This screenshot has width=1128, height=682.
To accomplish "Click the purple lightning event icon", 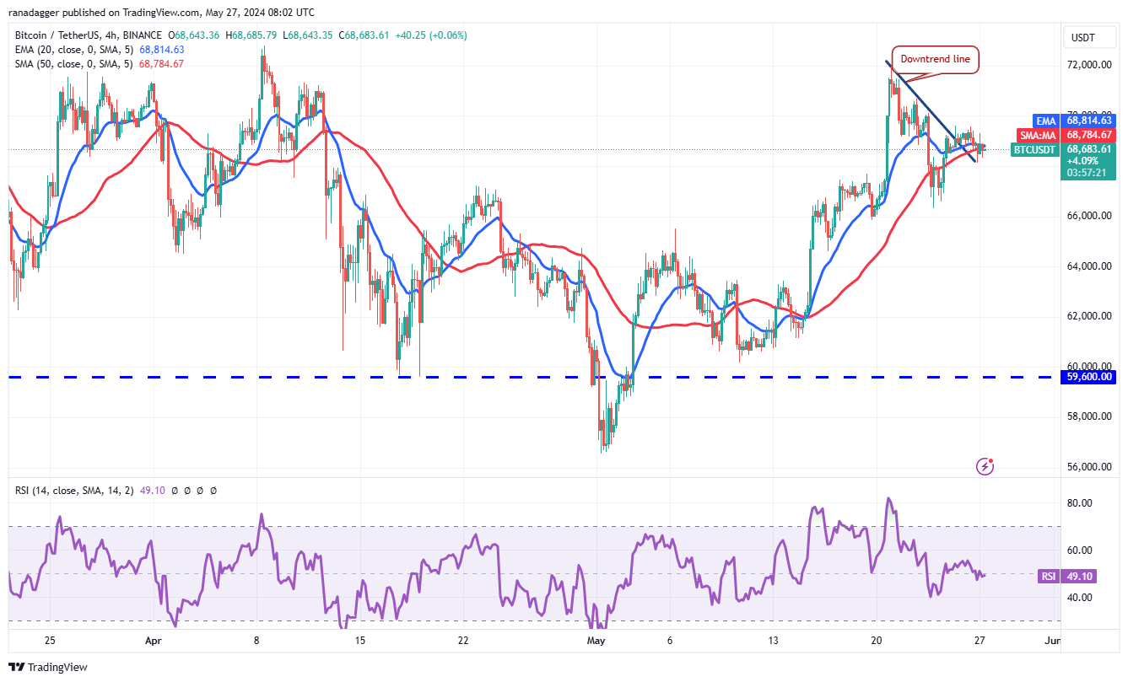I will click(x=985, y=465).
